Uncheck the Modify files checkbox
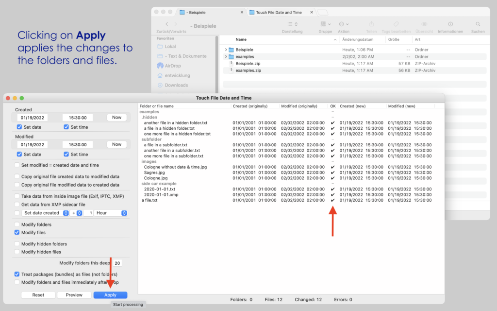Viewport: 497px width, 311px height. click(17, 232)
